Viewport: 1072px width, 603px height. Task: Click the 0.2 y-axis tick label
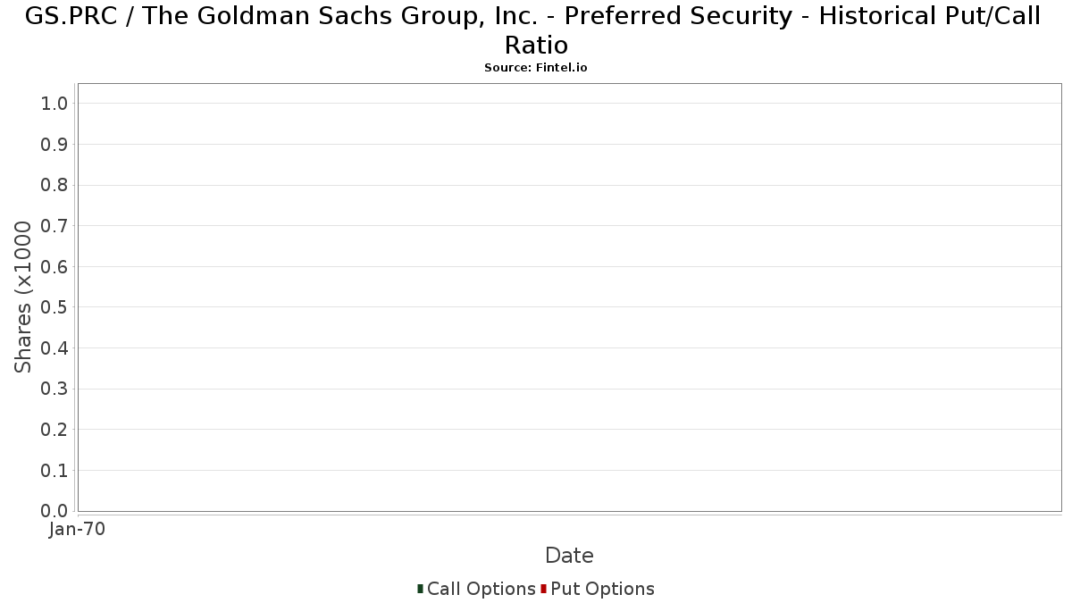(54, 430)
